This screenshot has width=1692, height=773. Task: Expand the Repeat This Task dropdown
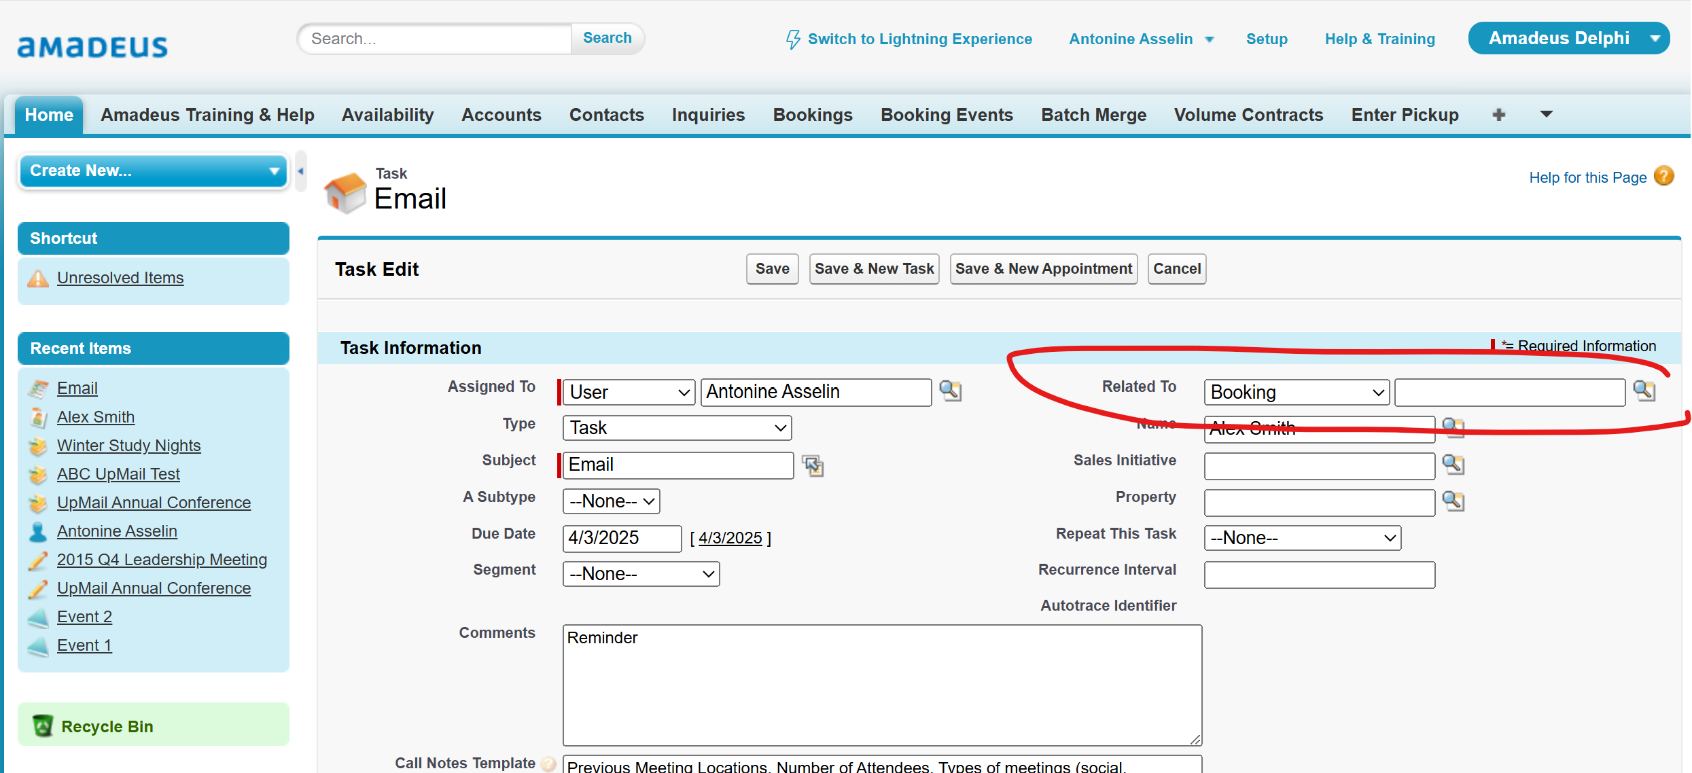click(1302, 538)
